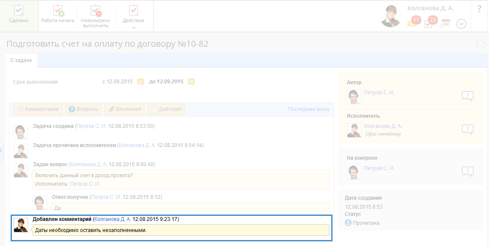The image size is (489, 246).
Task: Click Колганова Д. А. link under Исполнитель
Action: [383, 126]
